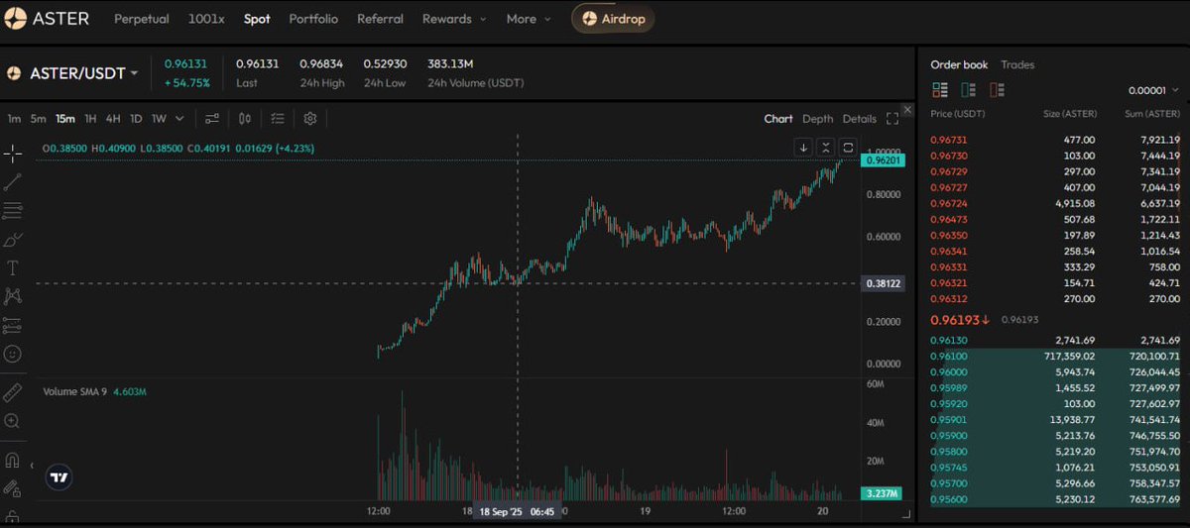Expand more timeframe options chevron

tap(179, 119)
